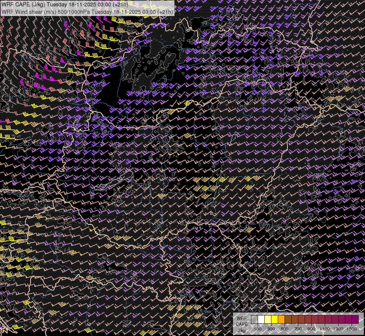The height and width of the screenshot is (336, 365).
Task: Select the 500 legend scale label
Action: [284, 329]
